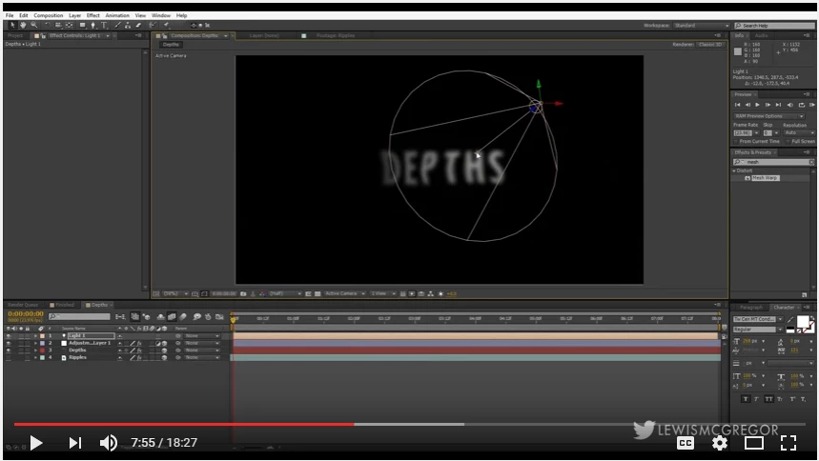
Task: Select the Zoom magnifier tool
Action: pyautogui.click(x=34, y=25)
